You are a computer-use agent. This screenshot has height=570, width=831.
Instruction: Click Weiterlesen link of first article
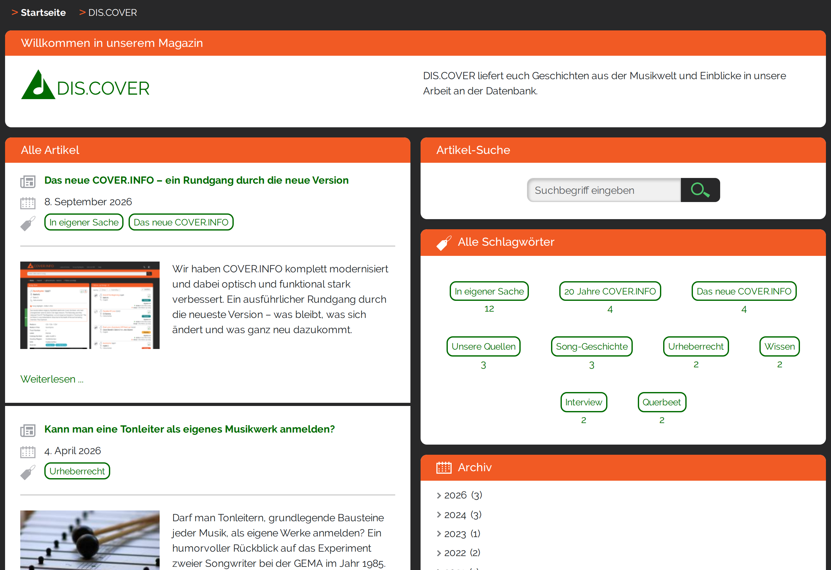(x=52, y=379)
